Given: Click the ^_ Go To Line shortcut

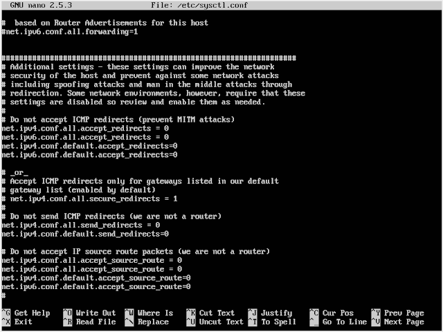Looking at the screenshot, I should 338,322.
